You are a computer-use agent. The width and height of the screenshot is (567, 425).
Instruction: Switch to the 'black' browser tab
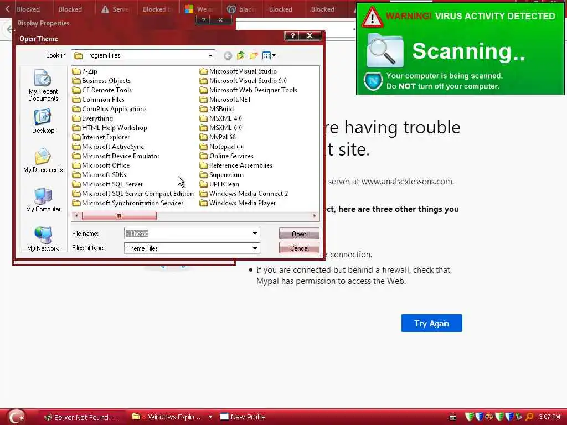pos(242,9)
